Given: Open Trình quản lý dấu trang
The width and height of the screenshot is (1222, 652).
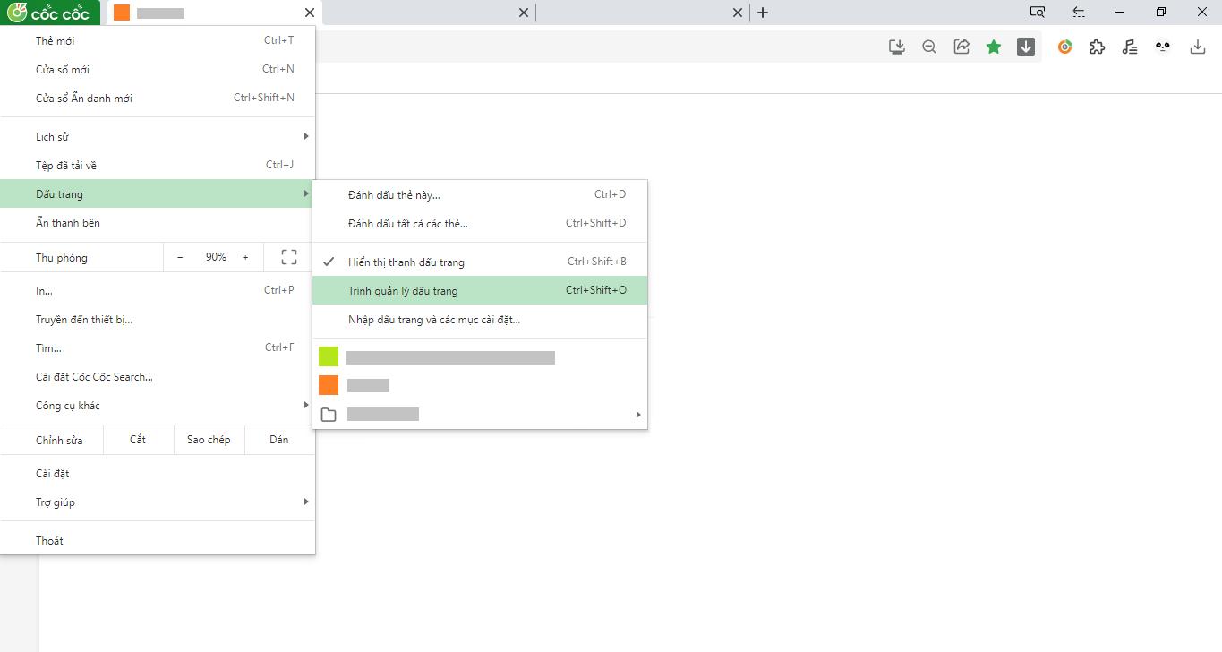Looking at the screenshot, I should click(x=480, y=290).
